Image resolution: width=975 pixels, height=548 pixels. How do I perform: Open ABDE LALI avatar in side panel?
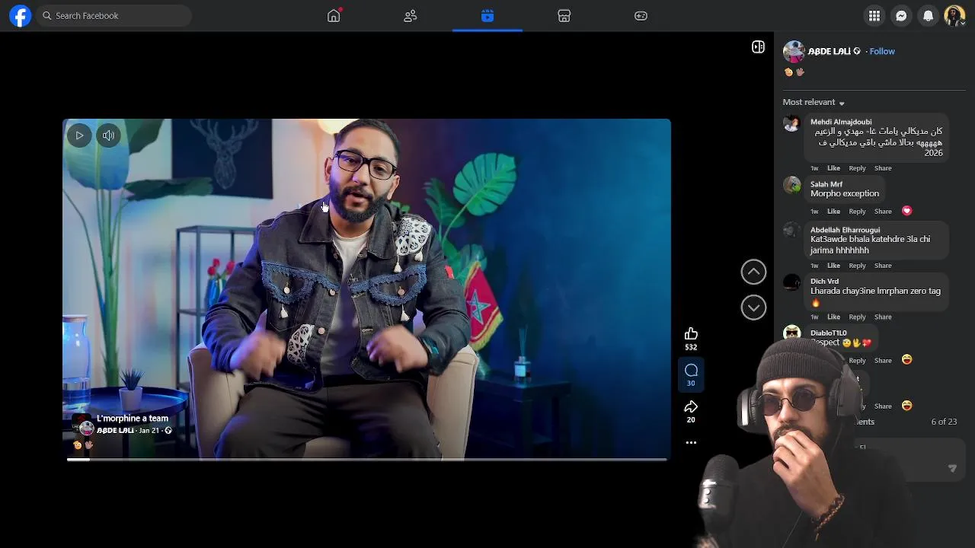click(x=794, y=51)
